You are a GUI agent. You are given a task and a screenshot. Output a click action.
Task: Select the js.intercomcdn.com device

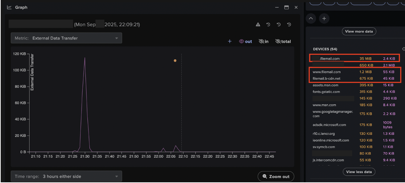click(328, 160)
